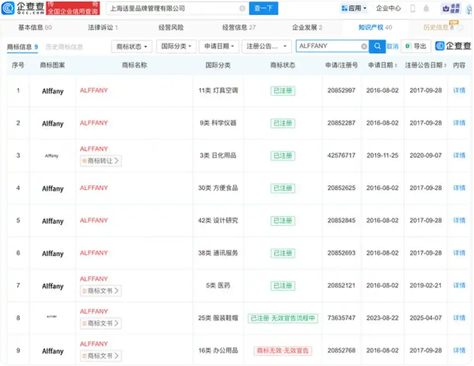474x366 pixels.
Task: Click the 查一下 search button
Action: 264,8
